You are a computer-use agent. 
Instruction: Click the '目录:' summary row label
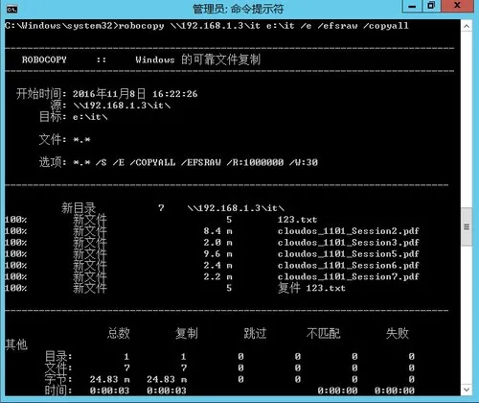click(58, 356)
